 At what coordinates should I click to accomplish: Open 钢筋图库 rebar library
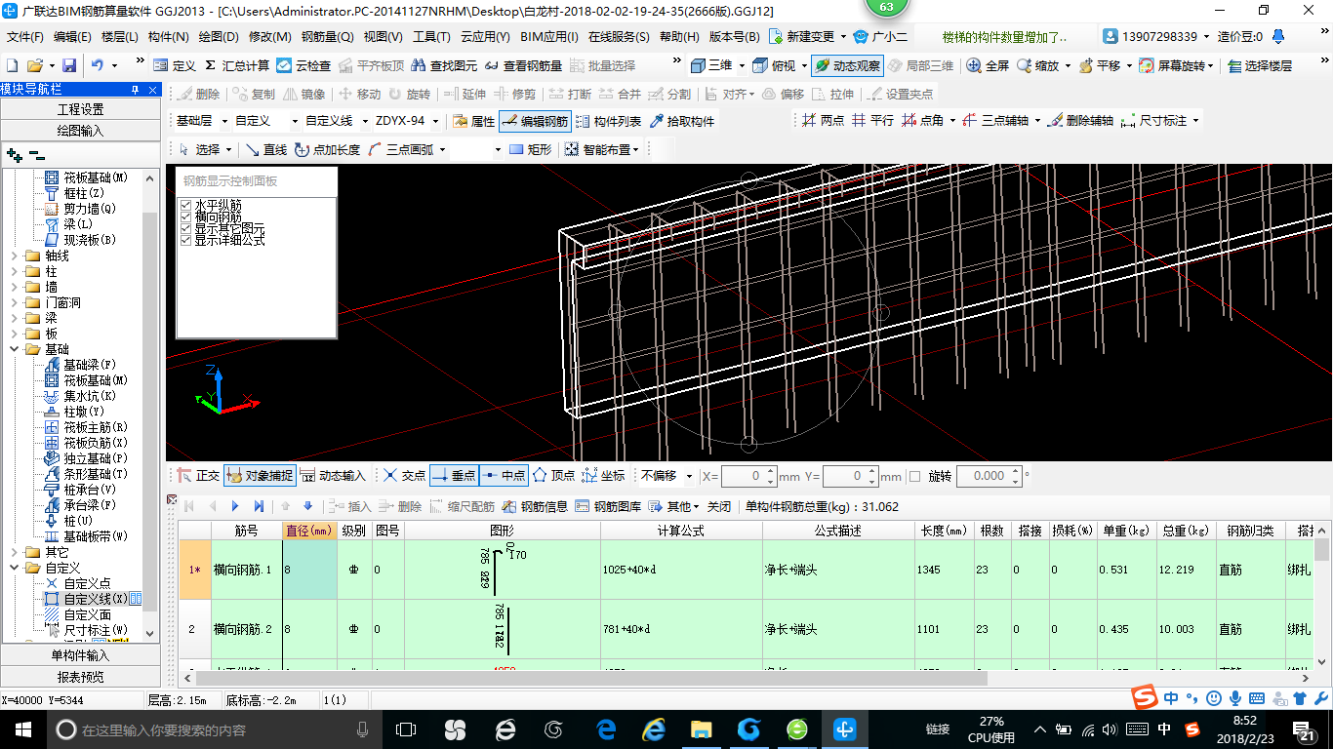(x=608, y=506)
